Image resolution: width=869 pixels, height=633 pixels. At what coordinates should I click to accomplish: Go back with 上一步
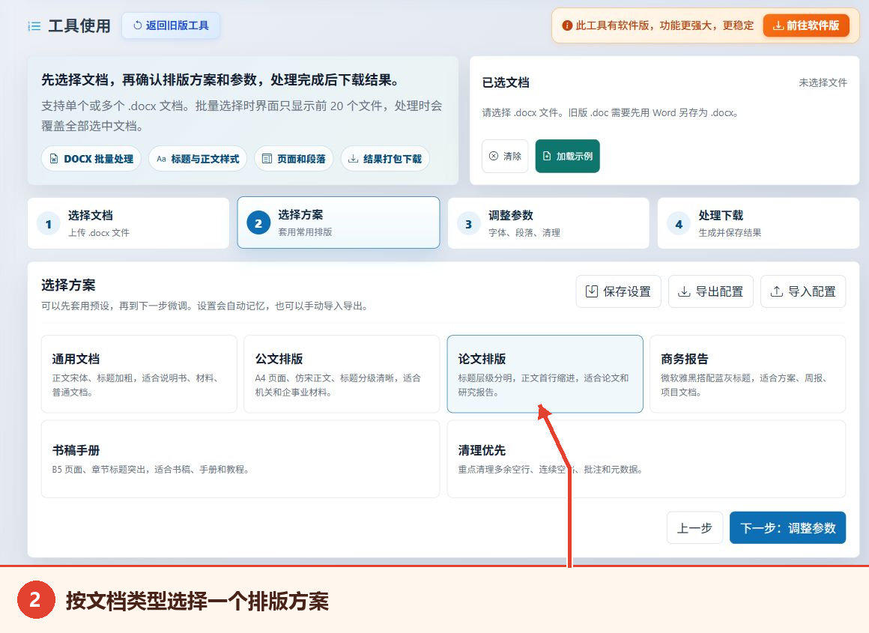[695, 527]
